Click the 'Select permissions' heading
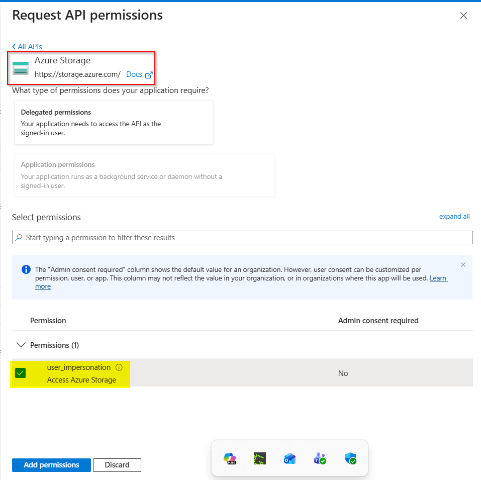This screenshot has height=480, width=481. [46, 217]
